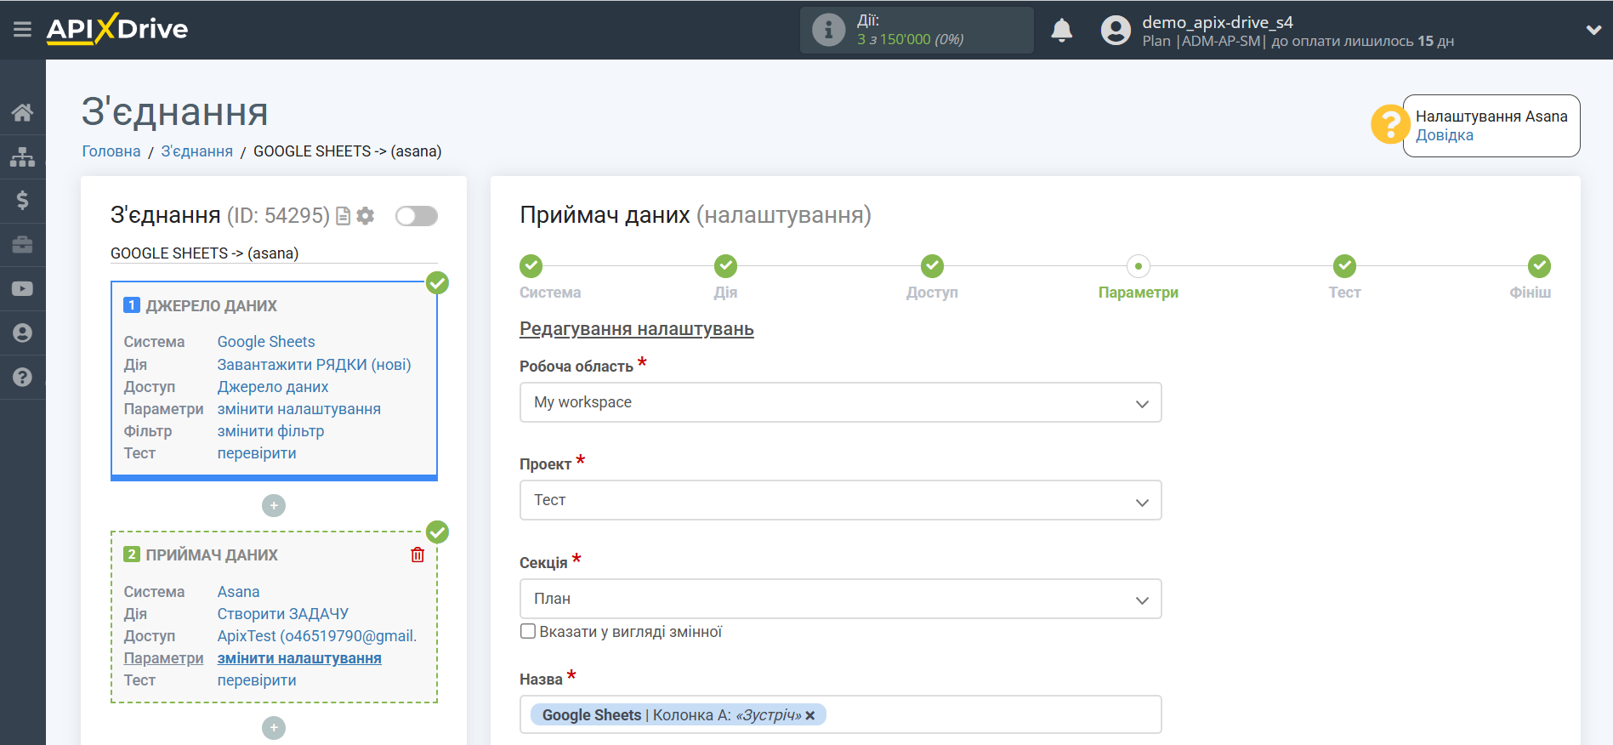1613x745 pixels.
Task: Go to З'єднання breadcrumb
Action: [197, 151]
